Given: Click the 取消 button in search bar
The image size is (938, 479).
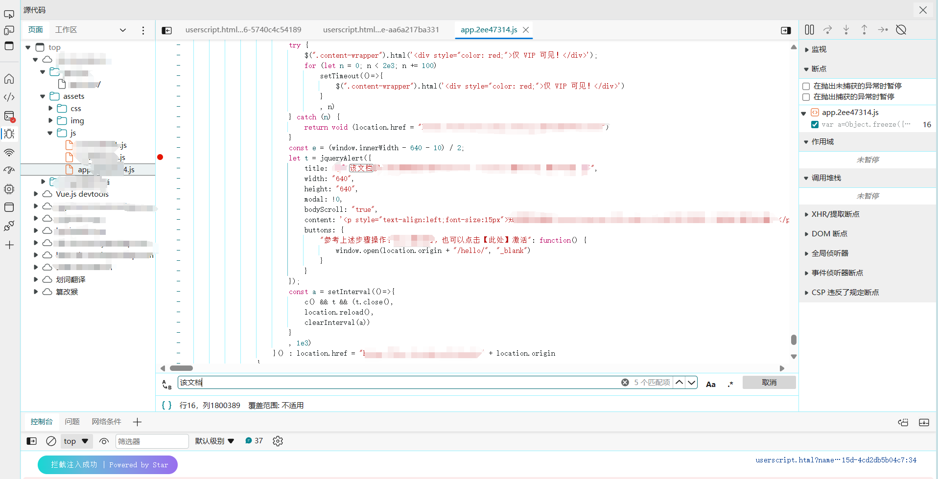Looking at the screenshot, I should point(769,382).
